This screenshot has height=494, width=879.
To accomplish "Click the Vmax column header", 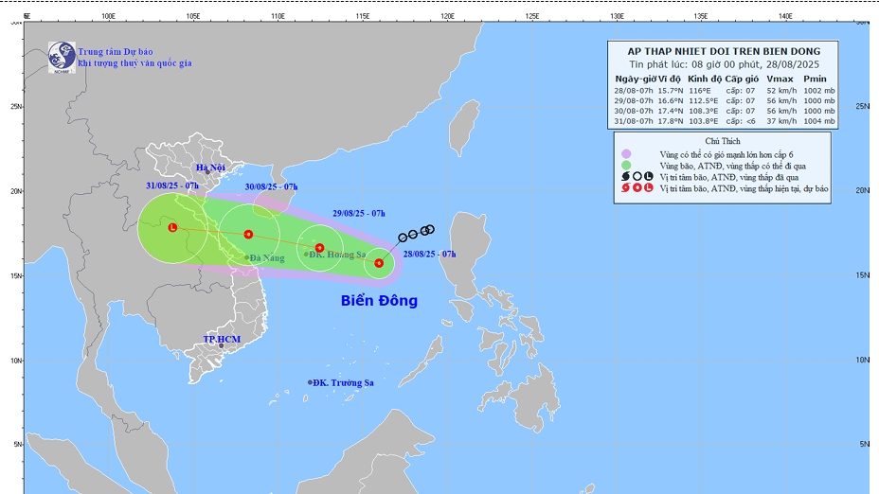I will click(780, 78).
